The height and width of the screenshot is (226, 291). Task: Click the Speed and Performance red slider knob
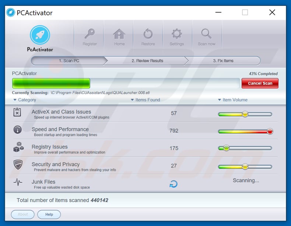(270, 132)
